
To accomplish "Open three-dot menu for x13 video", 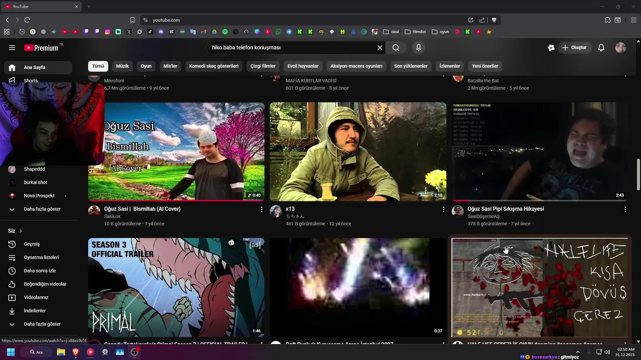I will click(x=443, y=209).
